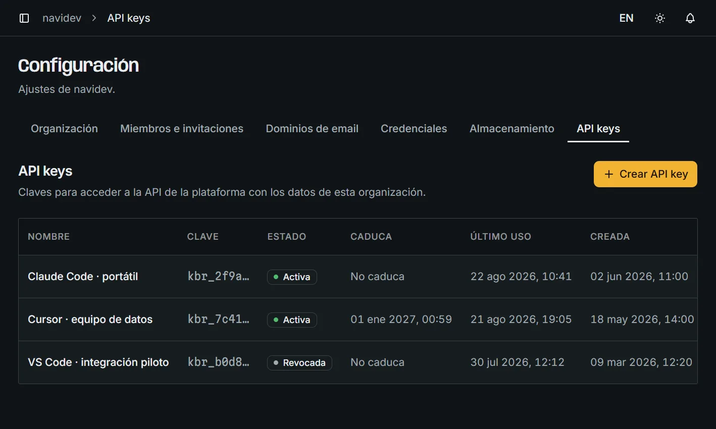Select the API keys tab
716x429 pixels.
[x=598, y=129]
